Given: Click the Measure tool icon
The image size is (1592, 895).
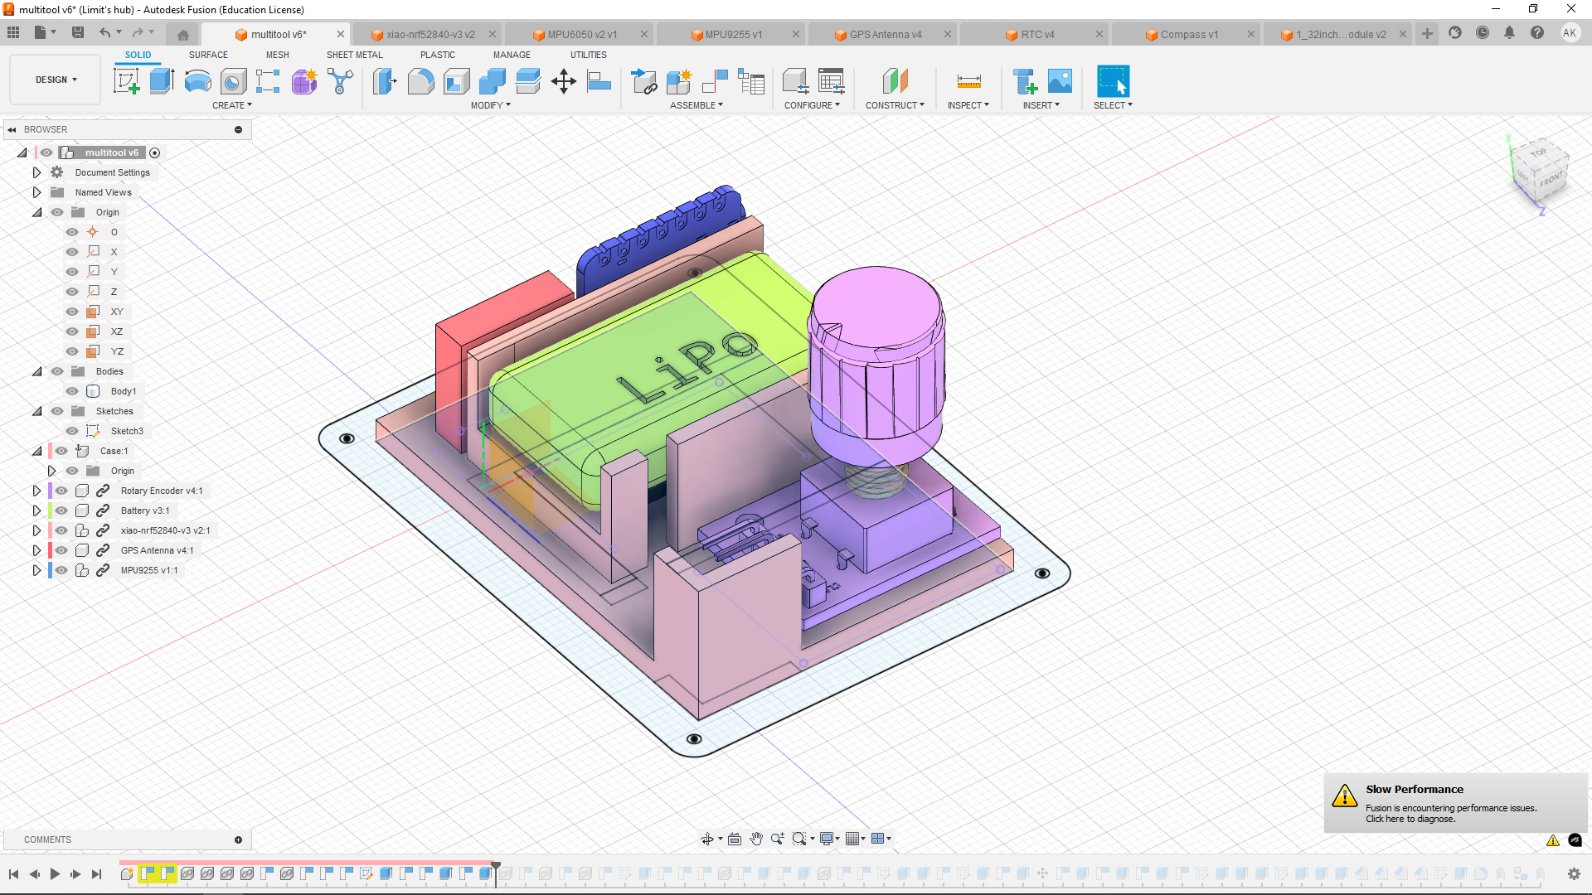Looking at the screenshot, I should coord(968,81).
